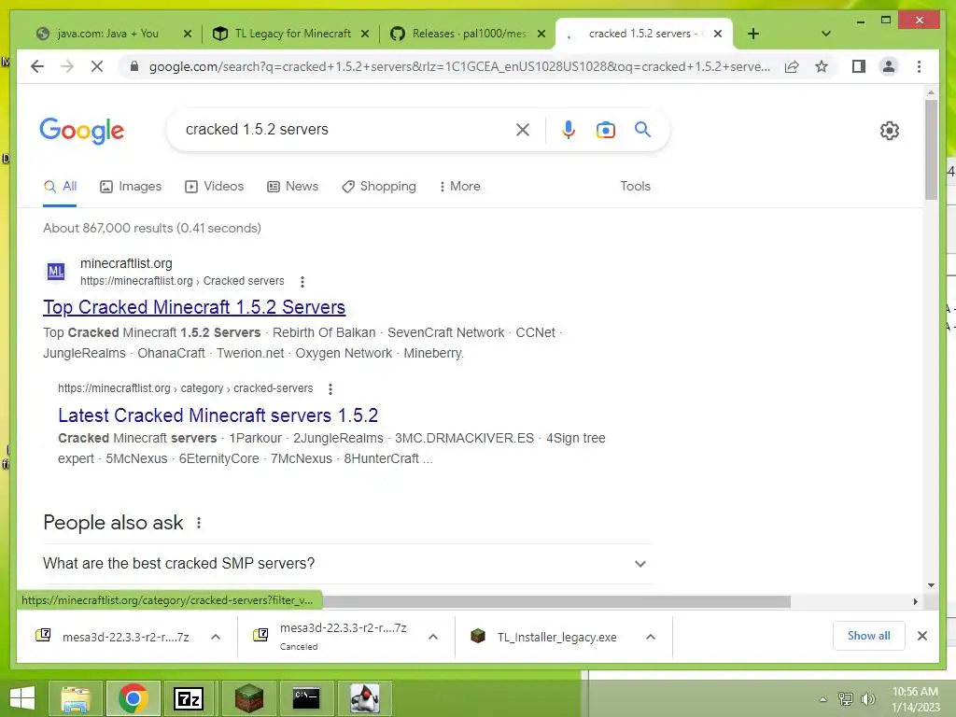Screen dimensions: 956x717
Task: Go back using the browser back arrow
Action: click(x=37, y=66)
